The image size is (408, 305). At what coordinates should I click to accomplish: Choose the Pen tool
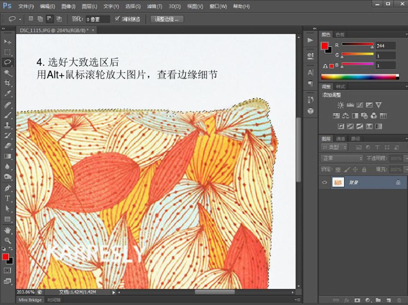(x=8, y=188)
